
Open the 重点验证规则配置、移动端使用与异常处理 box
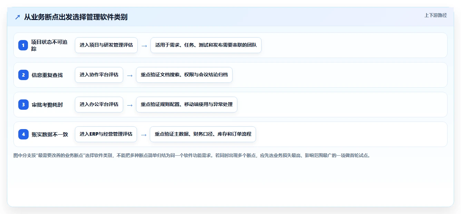point(187,105)
